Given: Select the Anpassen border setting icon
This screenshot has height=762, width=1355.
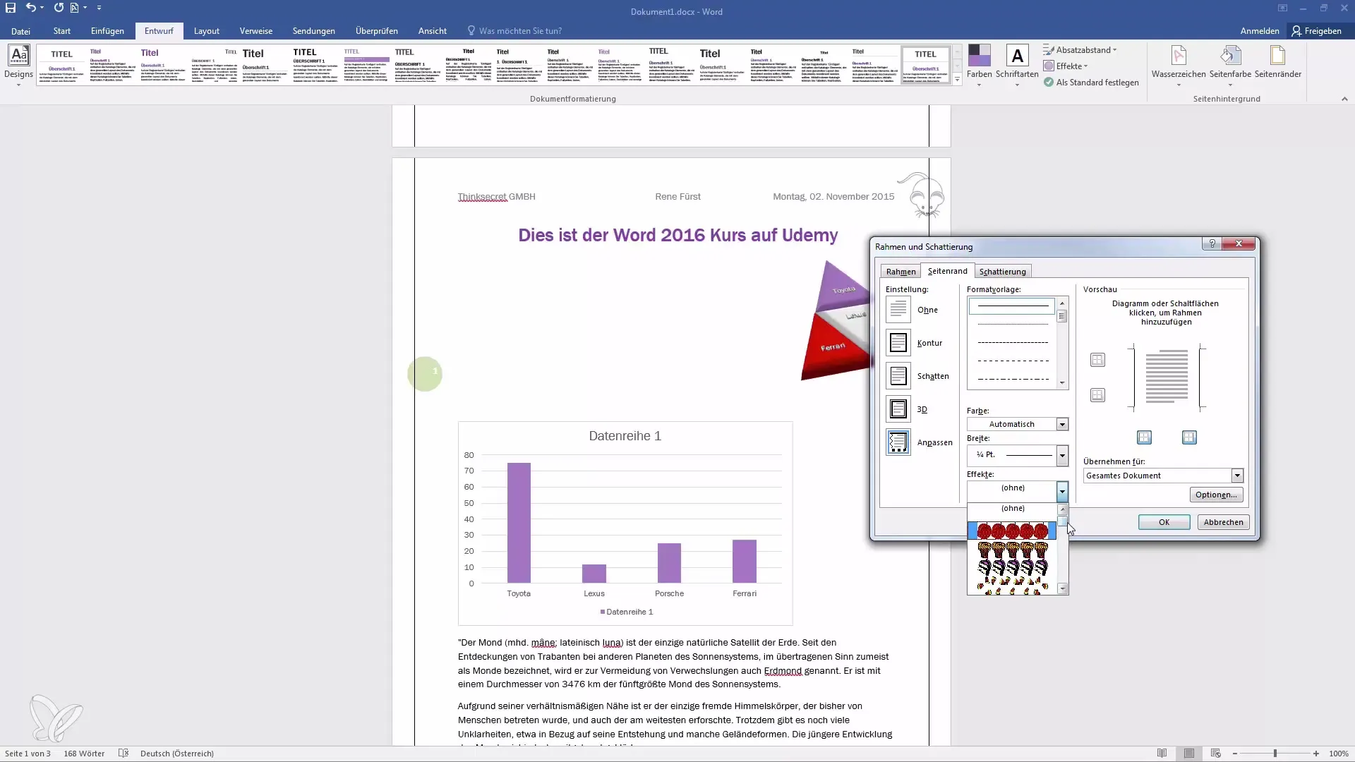Looking at the screenshot, I should (898, 442).
